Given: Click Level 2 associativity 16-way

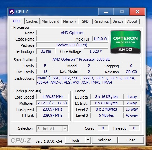Looking at the screenshot, I should (x=132, y=109).
